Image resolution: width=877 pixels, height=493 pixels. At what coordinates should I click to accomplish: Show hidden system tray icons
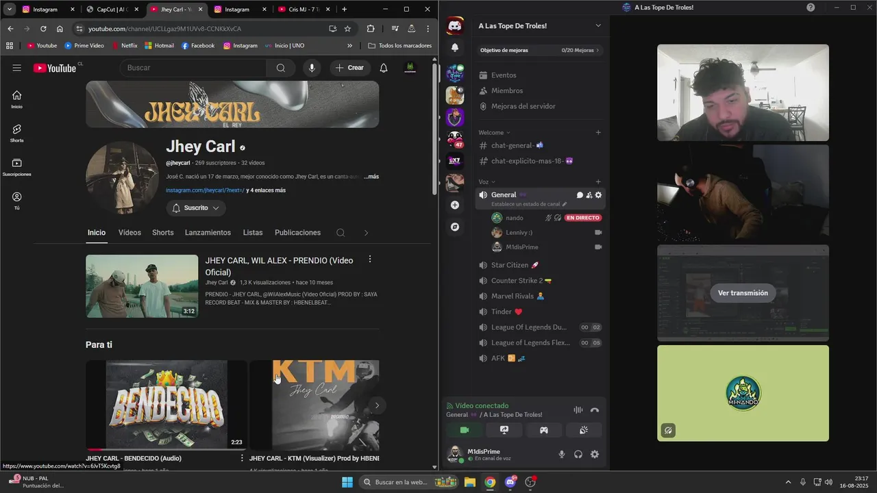click(789, 482)
